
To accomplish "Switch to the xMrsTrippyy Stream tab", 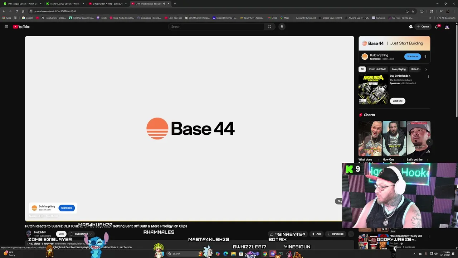I will click(23, 4).
